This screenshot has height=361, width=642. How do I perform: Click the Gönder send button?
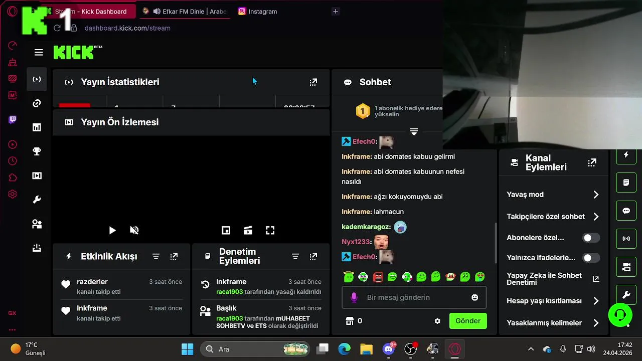468,321
